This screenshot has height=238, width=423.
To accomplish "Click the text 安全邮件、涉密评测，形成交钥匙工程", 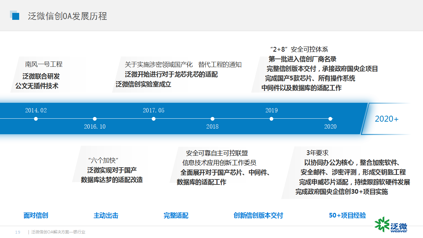I will pyautogui.click(x=353, y=172).
